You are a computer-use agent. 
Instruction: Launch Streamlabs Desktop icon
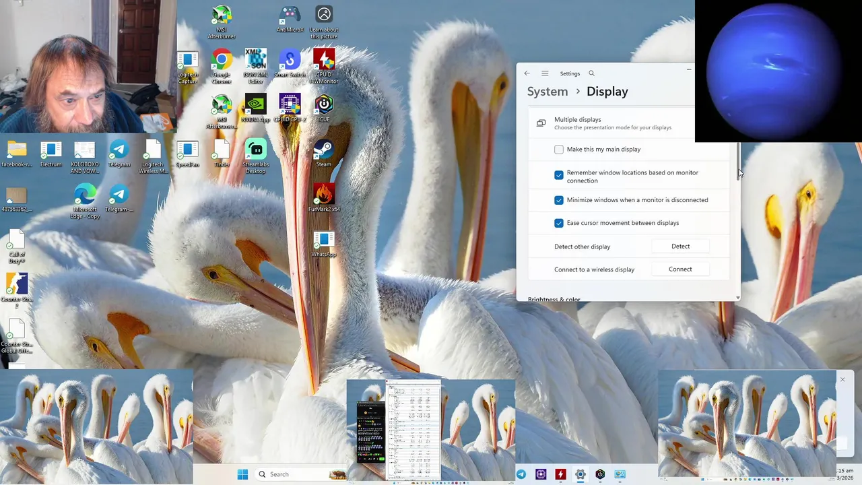(x=256, y=156)
